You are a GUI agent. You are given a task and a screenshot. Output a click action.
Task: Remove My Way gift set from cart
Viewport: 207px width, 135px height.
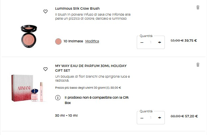198,65
